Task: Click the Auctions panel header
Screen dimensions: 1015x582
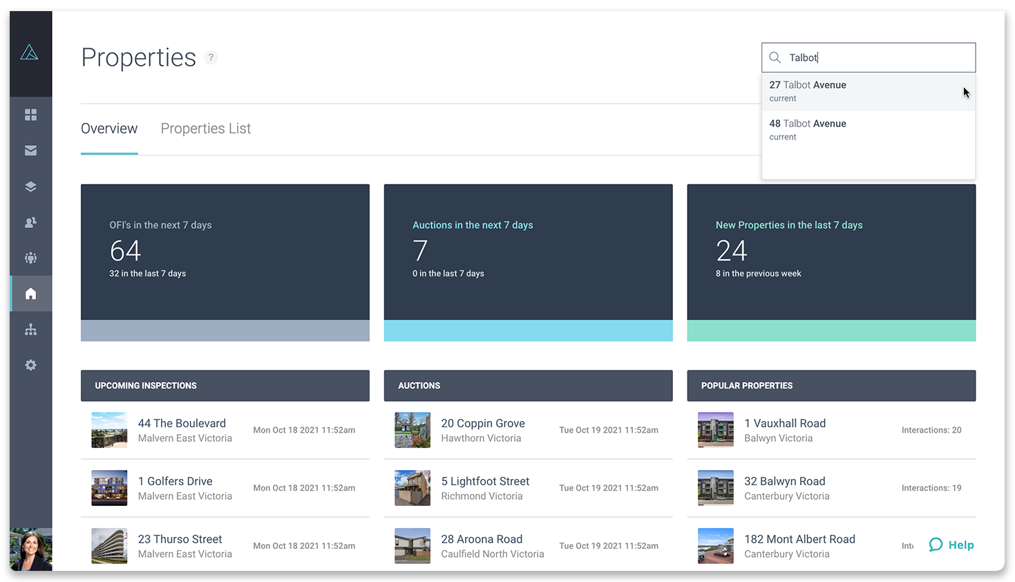Action: click(x=528, y=386)
